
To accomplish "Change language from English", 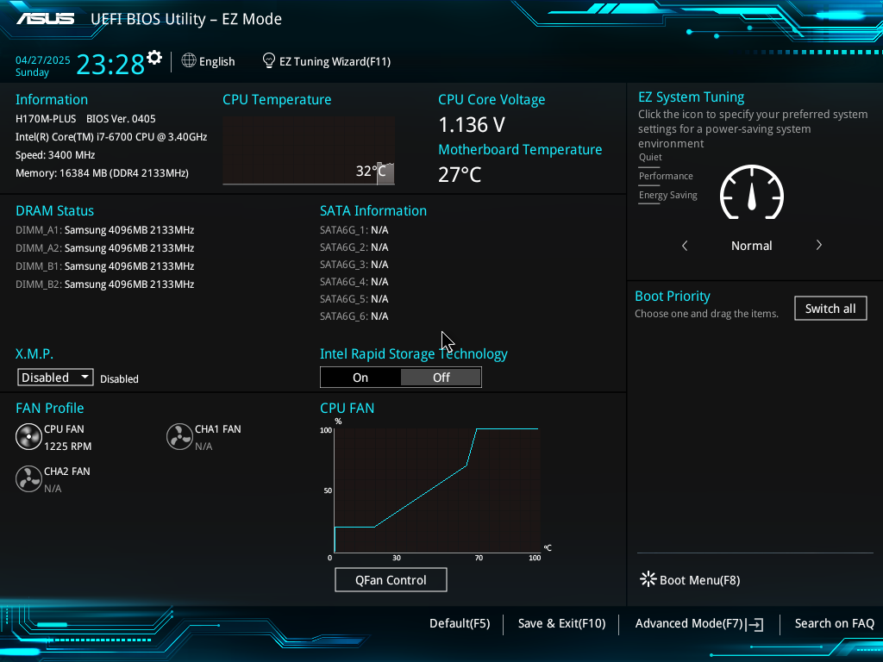I will (x=216, y=61).
